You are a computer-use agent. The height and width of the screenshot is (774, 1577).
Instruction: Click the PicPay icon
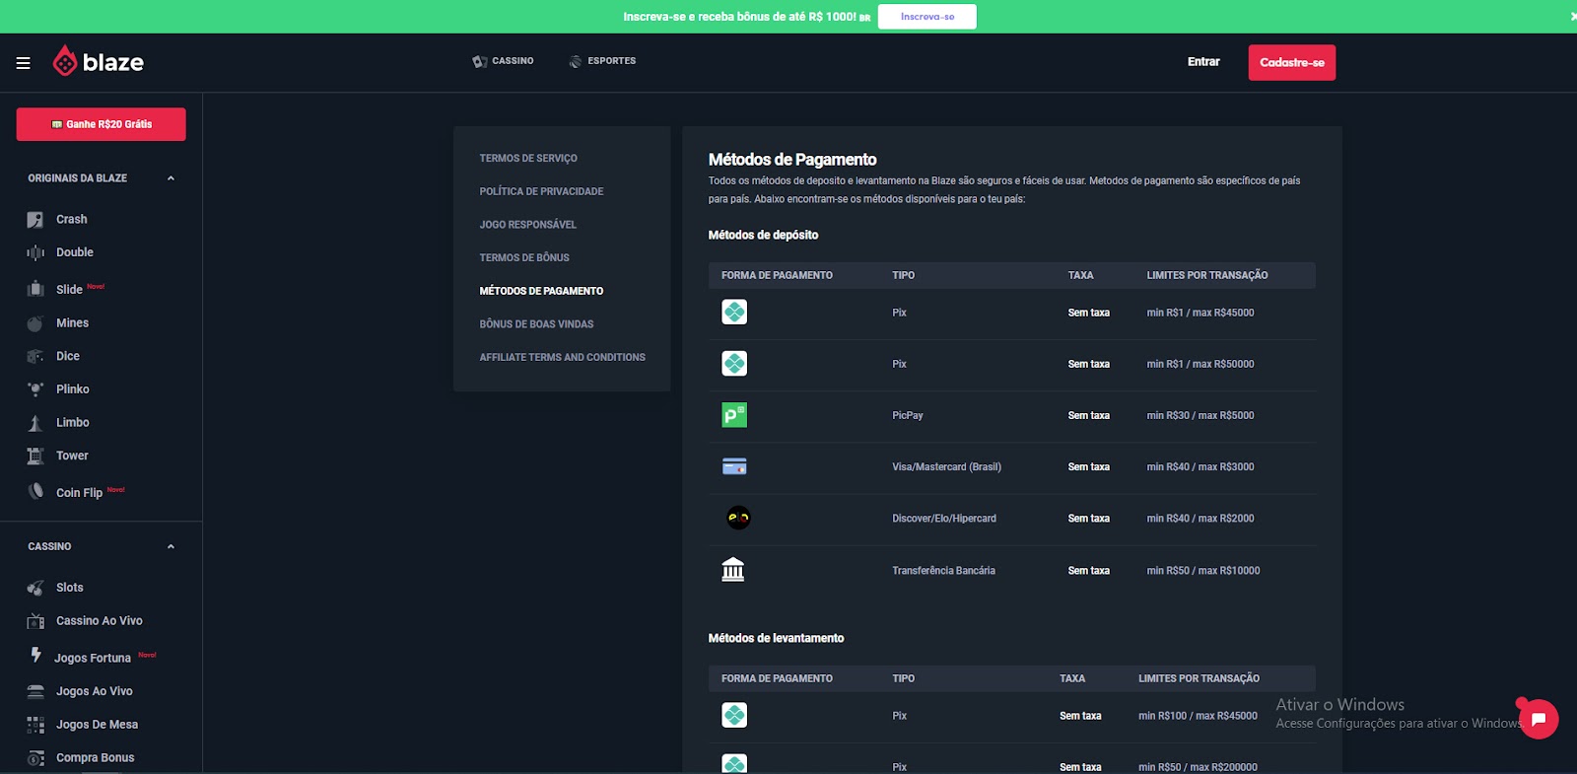click(734, 415)
